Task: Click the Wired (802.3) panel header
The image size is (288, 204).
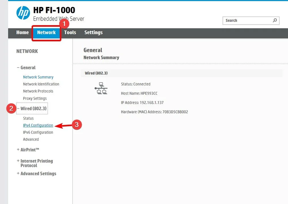Action: pyautogui.click(x=182, y=73)
